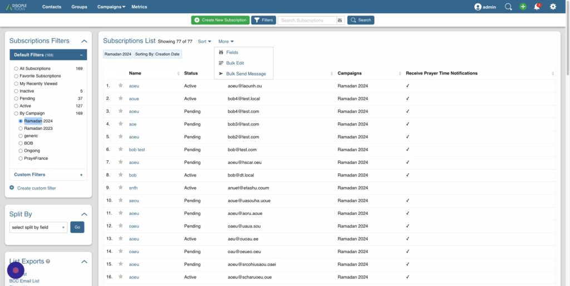
Task: Choose Bulk Edit from More menu
Action: tap(235, 63)
